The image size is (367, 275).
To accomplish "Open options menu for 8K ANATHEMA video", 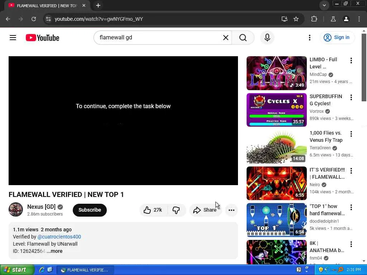I will pyautogui.click(x=351, y=244).
